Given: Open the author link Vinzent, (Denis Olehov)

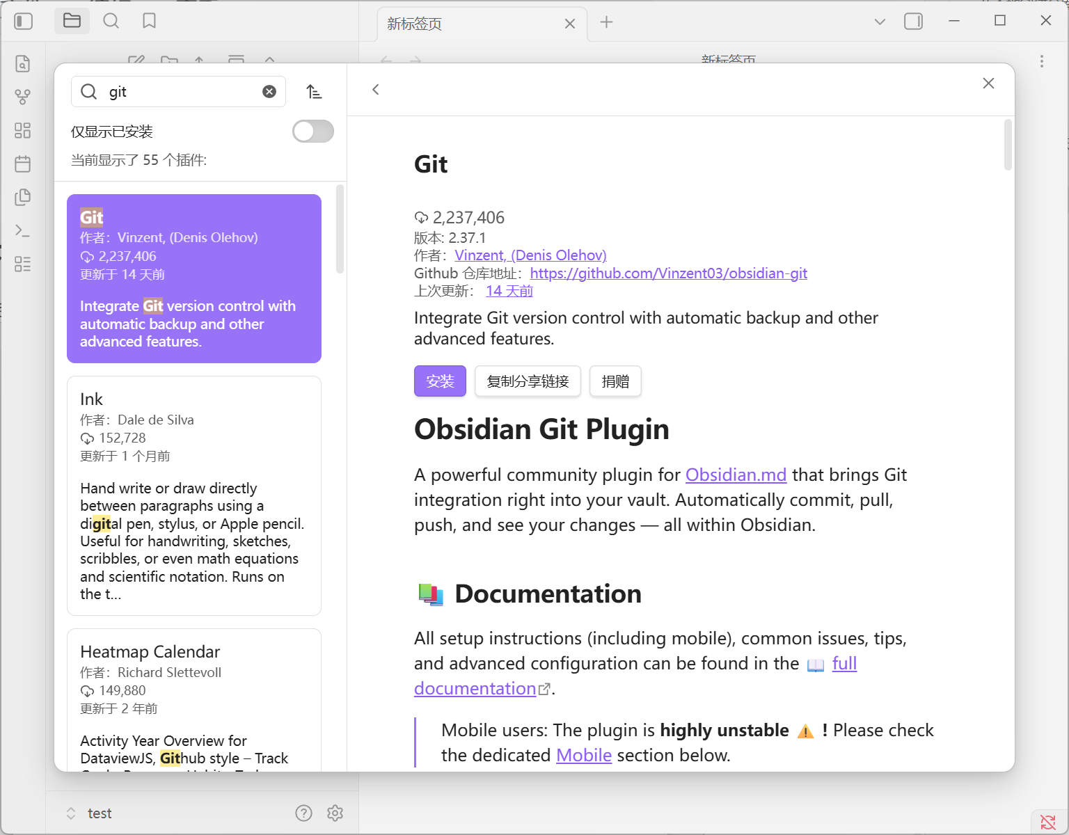Looking at the screenshot, I should tap(530, 255).
